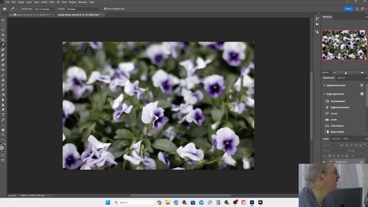Screen dimensions: 368x207
Task: Select the Gradient tool
Action: point(3,94)
